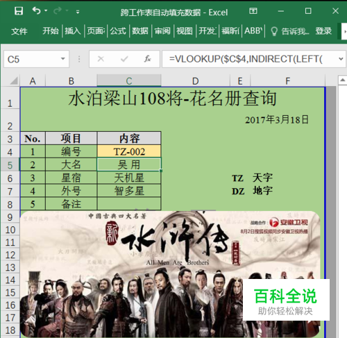Click the Save icon in quick access toolbar

coord(19,11)
